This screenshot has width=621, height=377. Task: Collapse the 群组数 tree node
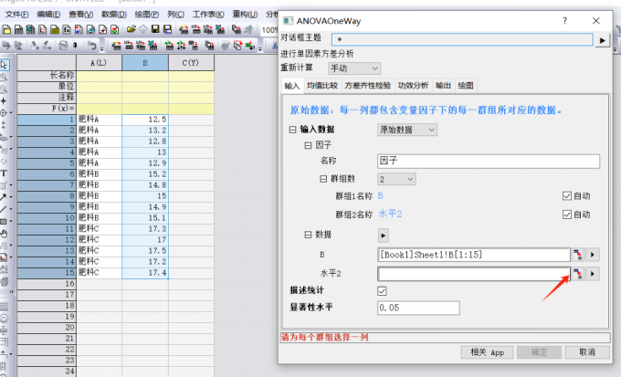point(323,179)
